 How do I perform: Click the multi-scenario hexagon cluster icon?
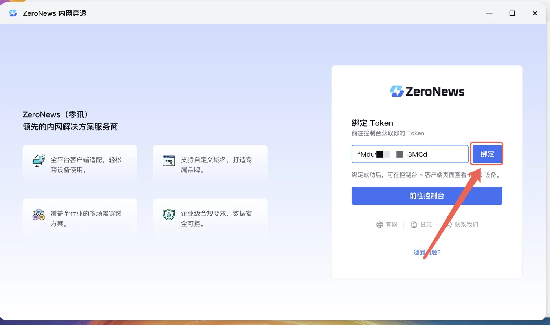(38, 214)
